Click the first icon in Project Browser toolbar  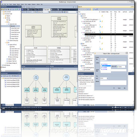[2, 9]
